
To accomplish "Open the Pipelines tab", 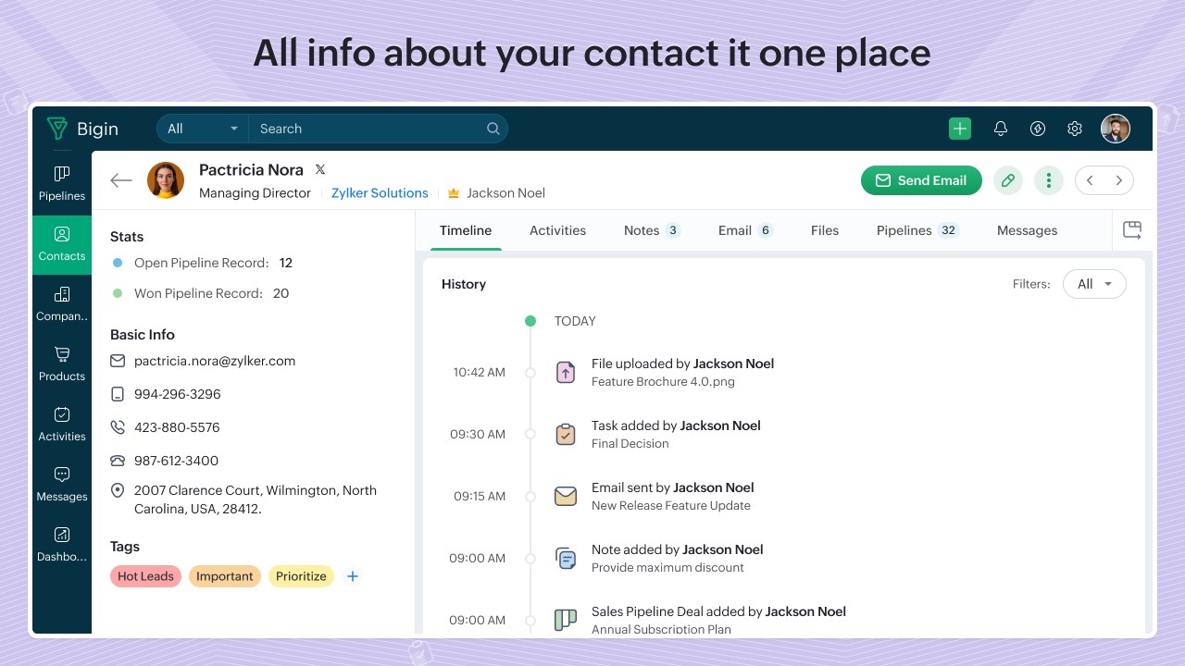I will pos(917,230).
